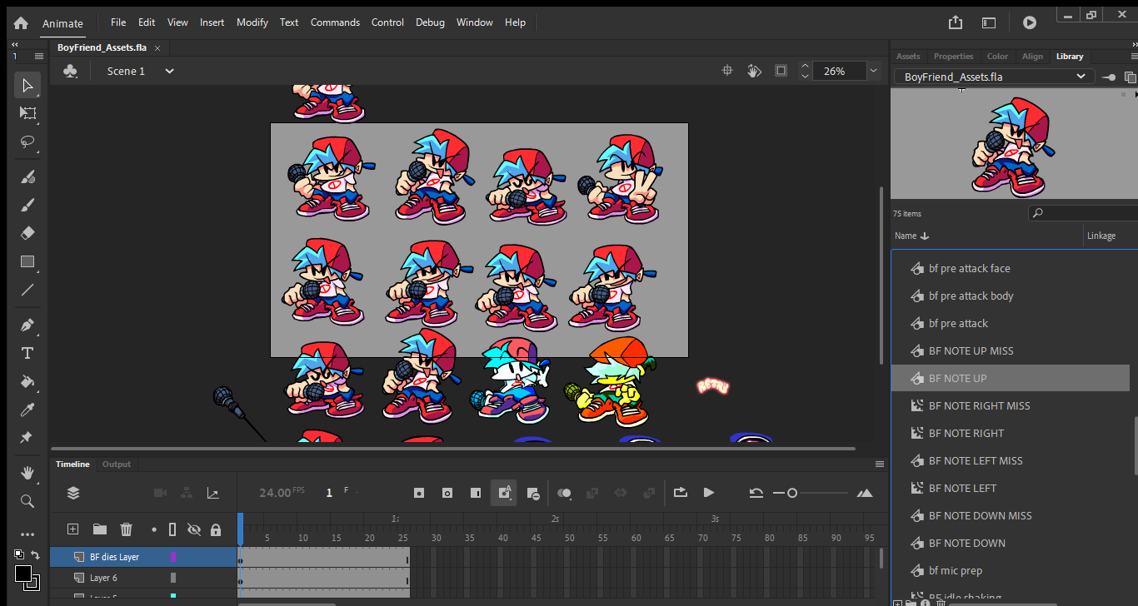Activate the Text tool
Image resolution: width=1138 pixels, height=606 pixels.
[x=27, y=353]
